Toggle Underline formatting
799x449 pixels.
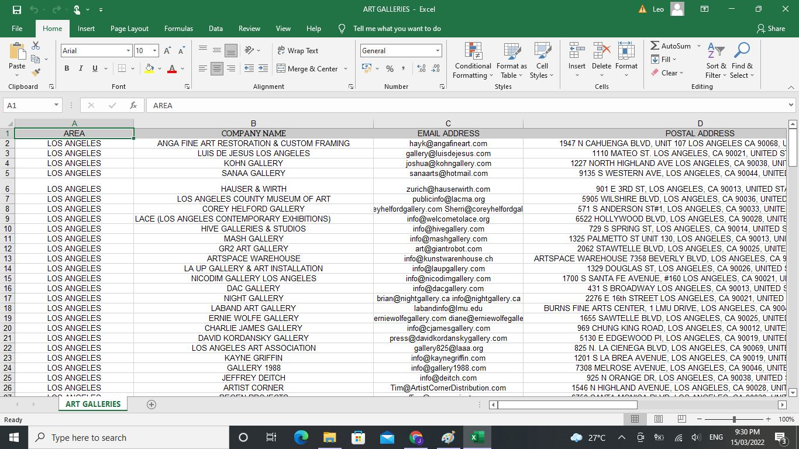[95, 68]
